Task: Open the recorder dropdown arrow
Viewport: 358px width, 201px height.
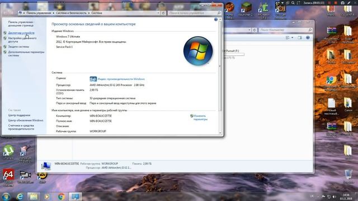Action: click(282, 3)
